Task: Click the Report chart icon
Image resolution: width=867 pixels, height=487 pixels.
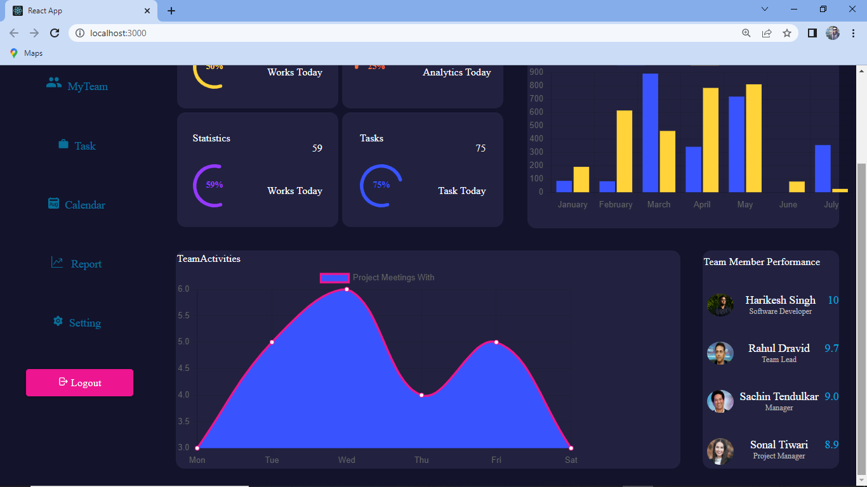Action: coord(57,262)
